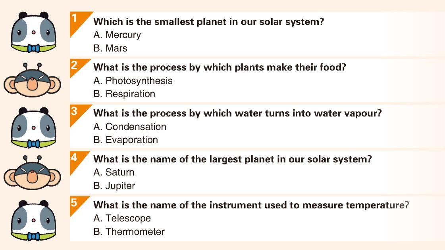This screenshot has height=250, width=445.
Task: Pick answer A. Condensation
Action: pyautogui.click(x=130, y=127)
